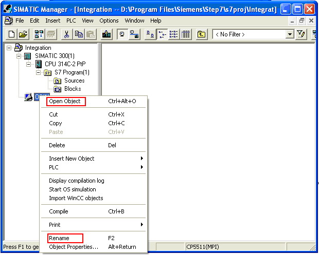Viewport: 319px width, 255px height.
Task: Collapse the SIMATIC 300(1) tree node
Action: point(19,56)
